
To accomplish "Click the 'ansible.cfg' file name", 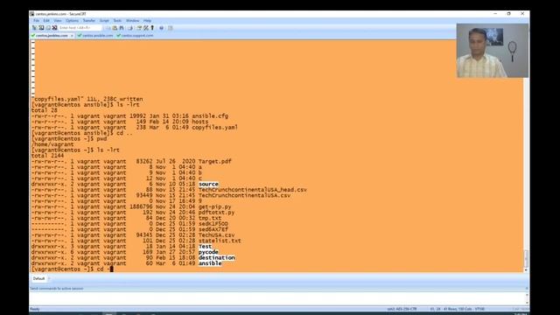I will coord(210,116).
